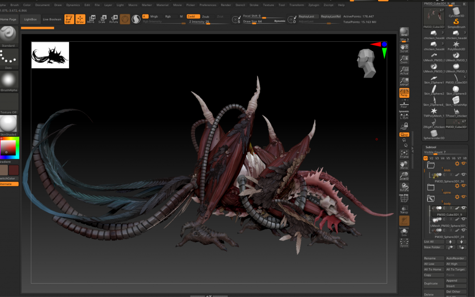Viewport: 475px width, 297px height.
Task: Expand the blob subtool folder
Action: click(x=431, y=164)
